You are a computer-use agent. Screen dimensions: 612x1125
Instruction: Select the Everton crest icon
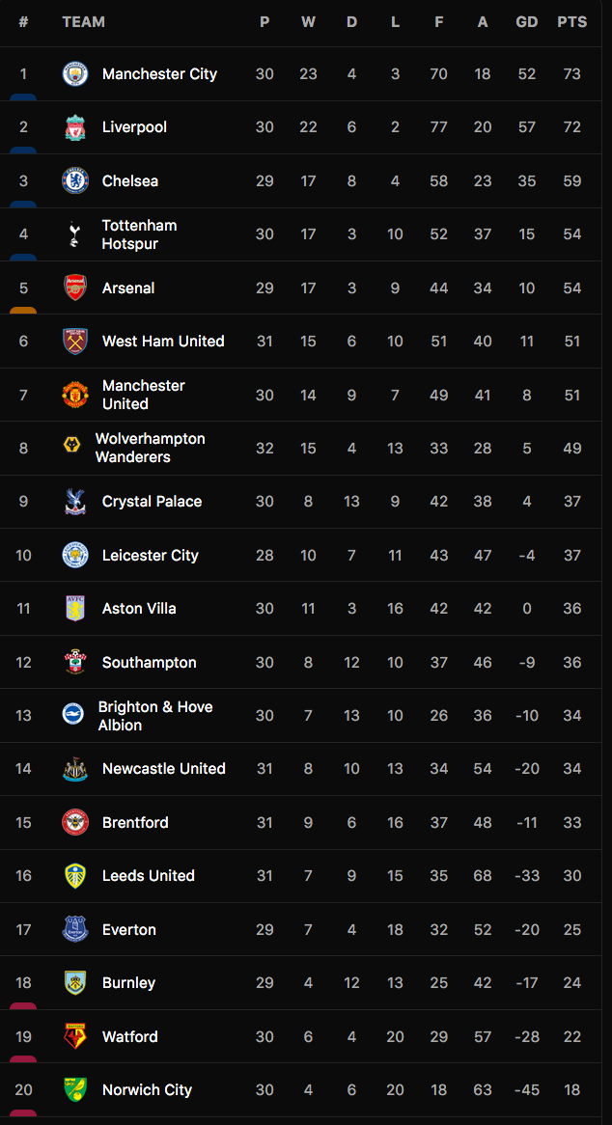point(75,929)
